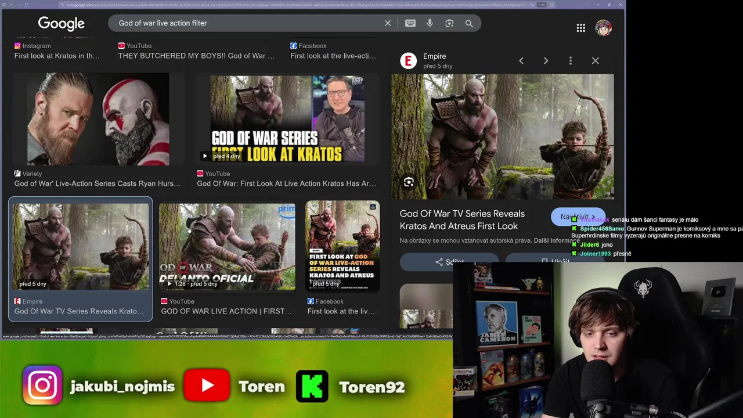The height and width of the screenshot is (418, 743).
Task: Open 'First look at Kratos in th...' Instagram link
Action: tap(57, 56)
